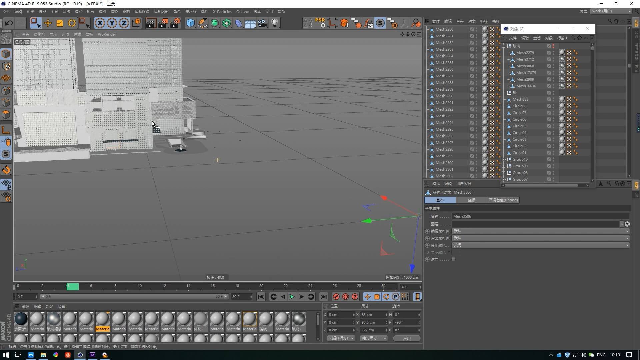
Task: Click the cube primitive icon in the toolbar
Action: pos(190,23)
